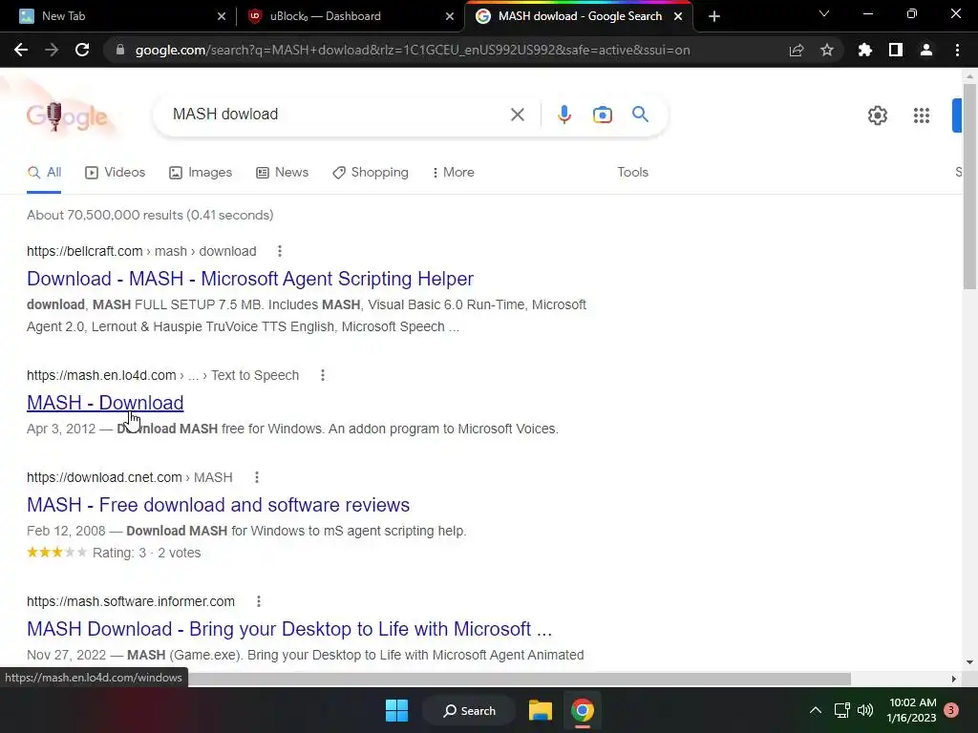Click the scroll right arrow
This screenshot has height=733, width=978.
point(953,679)
